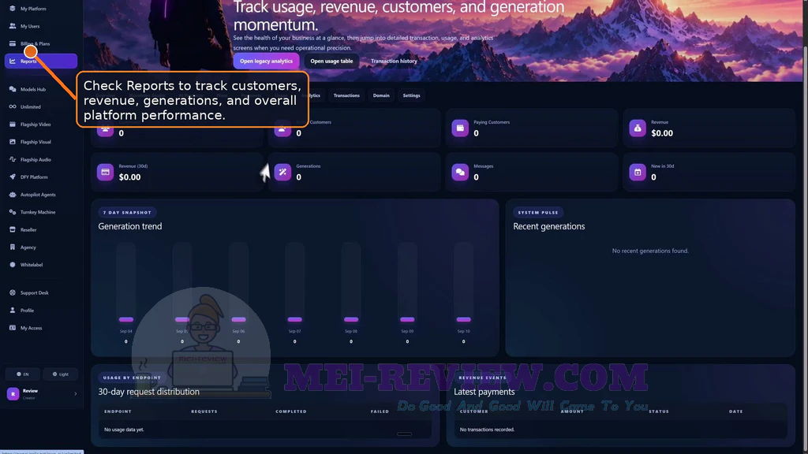This screenshot has height=454, width=808.
Task: Open the Turnkey Machine gears icon
Action: tap(13, 212)
